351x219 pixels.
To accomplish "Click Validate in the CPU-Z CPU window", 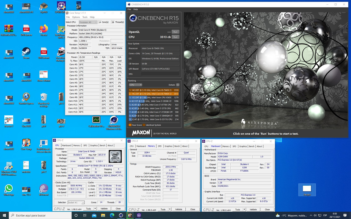I will (x=104, y=209).
